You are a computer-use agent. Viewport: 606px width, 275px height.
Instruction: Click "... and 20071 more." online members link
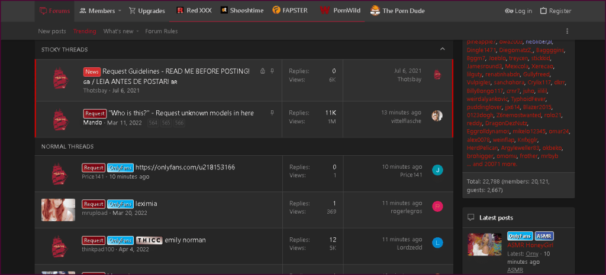tap(492, 164)
